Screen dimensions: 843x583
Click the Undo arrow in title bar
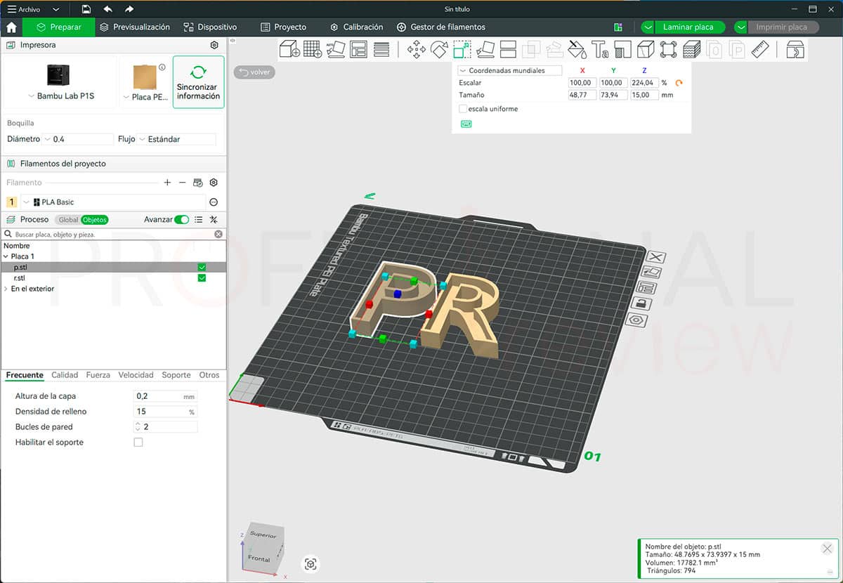pyautogui.click(x=107, y=9)
